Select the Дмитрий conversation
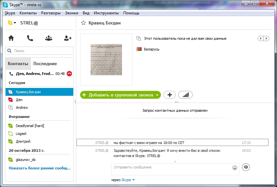The image size is (277, 187). pos(39,141)
